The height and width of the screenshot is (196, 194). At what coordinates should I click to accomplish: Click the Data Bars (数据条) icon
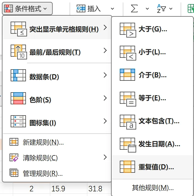pyautogui.click(x=18, y=75)
